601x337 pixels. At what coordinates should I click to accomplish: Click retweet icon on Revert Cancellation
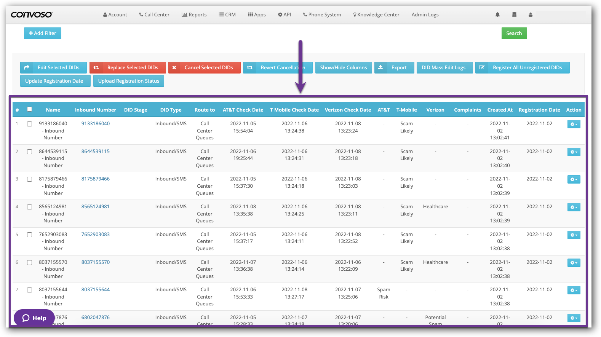click(x=249, y=67)
